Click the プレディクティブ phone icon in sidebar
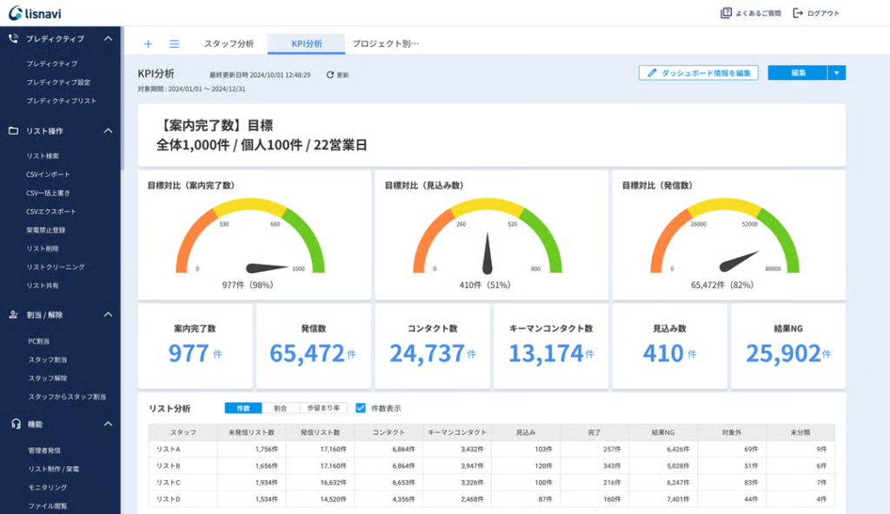The image size is (890, 514). pos(14,38)
